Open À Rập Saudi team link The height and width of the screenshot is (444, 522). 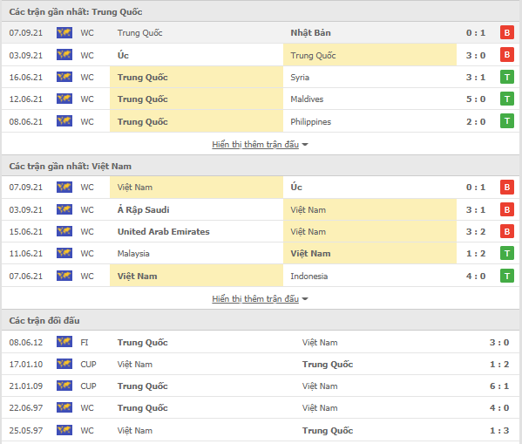tap(143, 209)
